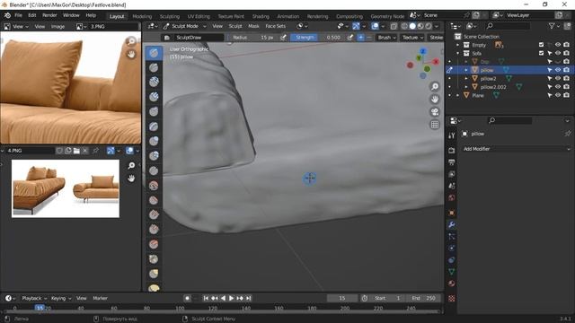This screenshot has width=575, height=323.
Task: Collapse the Sofa collection in outliner
Action: point(457,54)
